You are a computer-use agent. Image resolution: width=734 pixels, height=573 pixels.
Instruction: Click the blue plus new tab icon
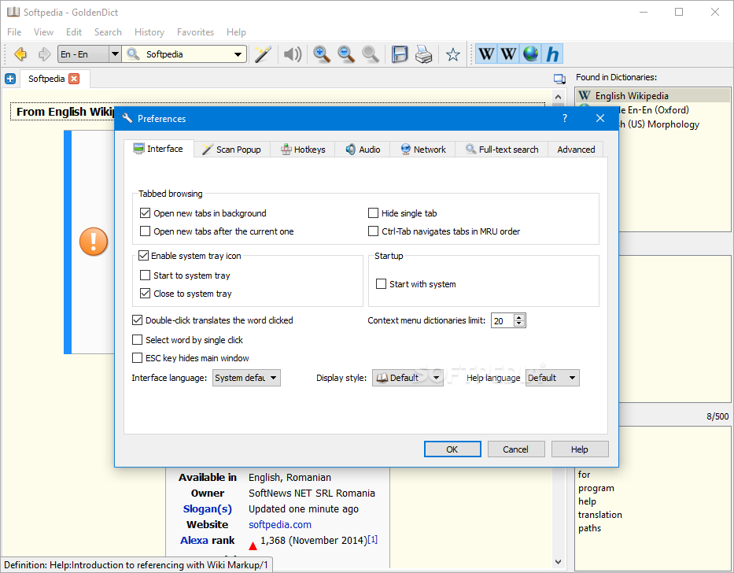[10, 79]
